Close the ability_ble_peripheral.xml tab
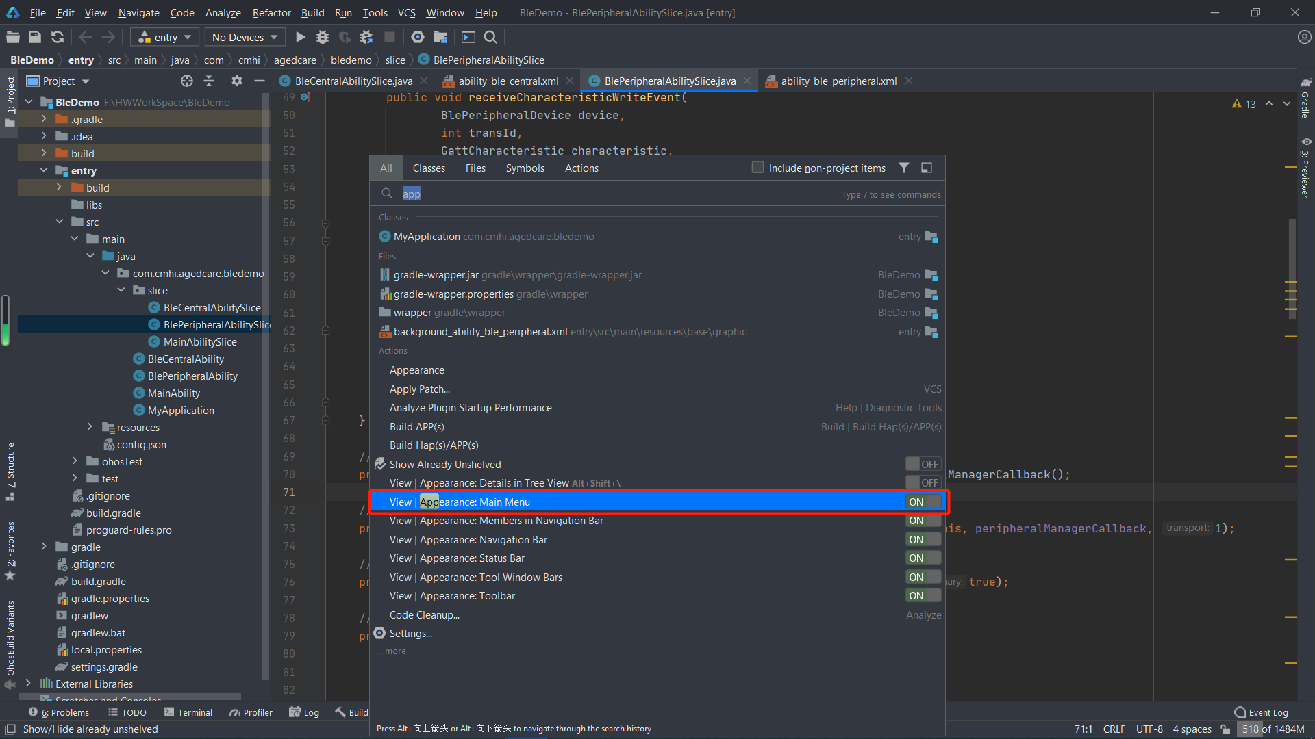This screenshot has width=1315, height=739. [x=909, y=81]
